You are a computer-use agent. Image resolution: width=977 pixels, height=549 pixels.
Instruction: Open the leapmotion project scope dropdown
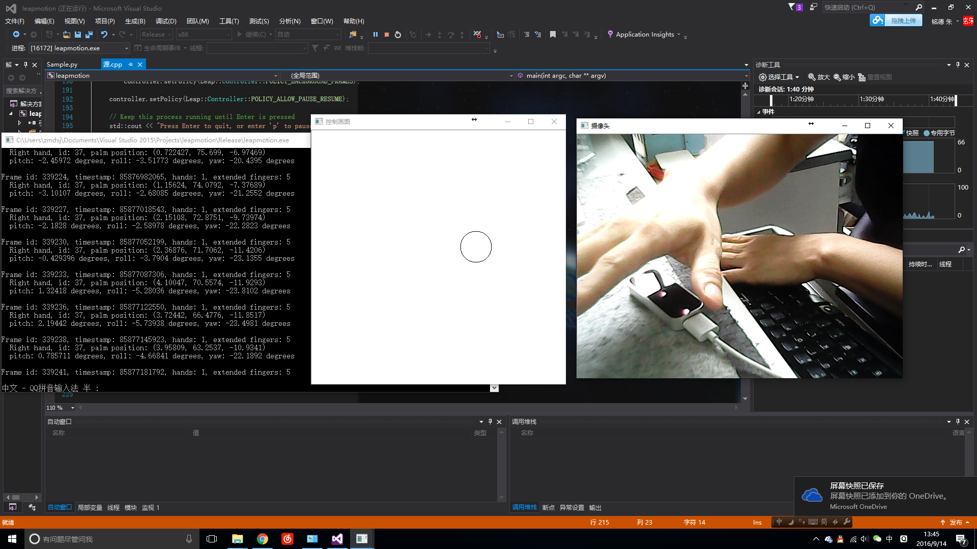tap(162, 76)
